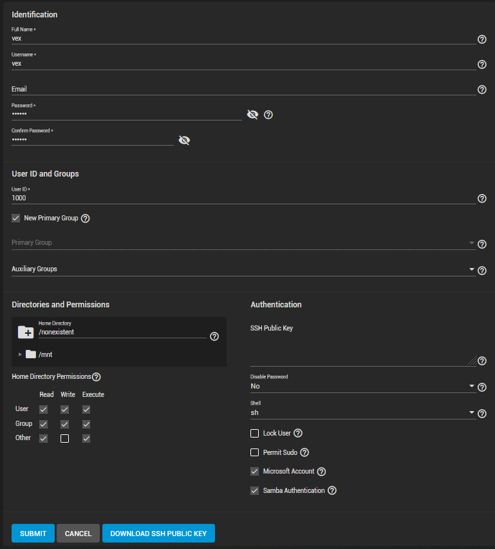The width and height of the screenshot is (495, 549).
Task: Enable Other Write permission
Action: [65, 438]
